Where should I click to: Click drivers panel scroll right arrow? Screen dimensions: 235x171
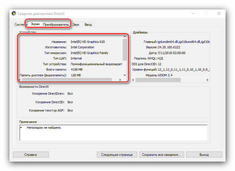pyautogui.click(x=208, y=80)
